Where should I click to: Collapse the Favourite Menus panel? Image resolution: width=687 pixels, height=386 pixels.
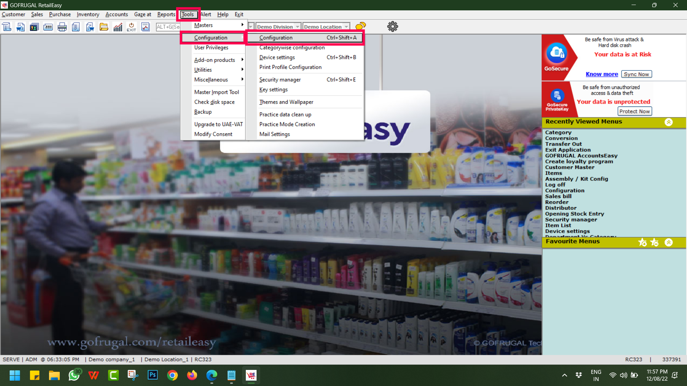[668, 242]
